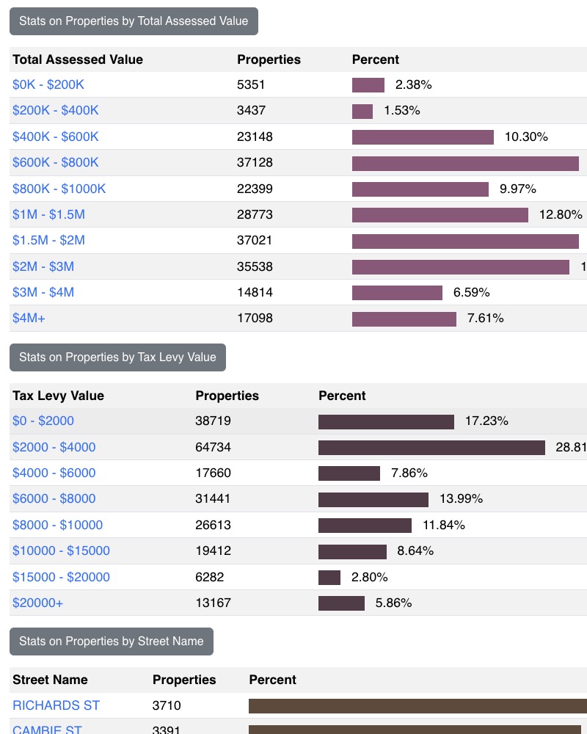The height and width of the screenshot is (734, 587).
Task: Open the $20000+ tax levy link
Action: (37, 603)
